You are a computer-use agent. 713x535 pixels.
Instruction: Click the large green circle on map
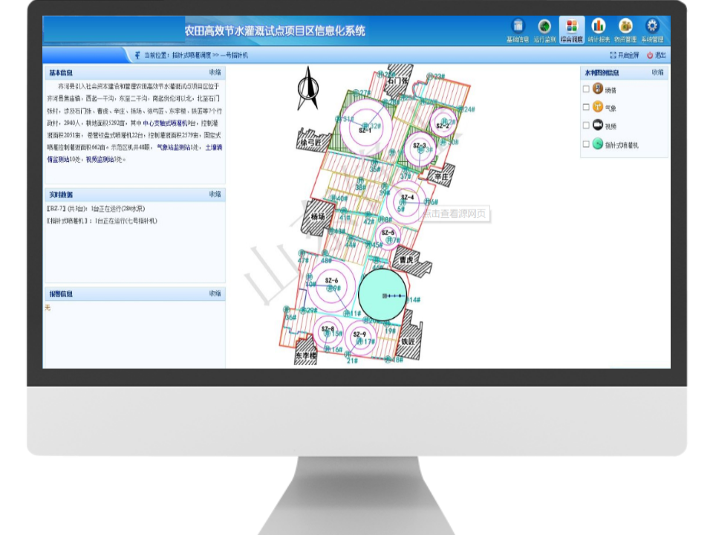[x=382, y=295]
